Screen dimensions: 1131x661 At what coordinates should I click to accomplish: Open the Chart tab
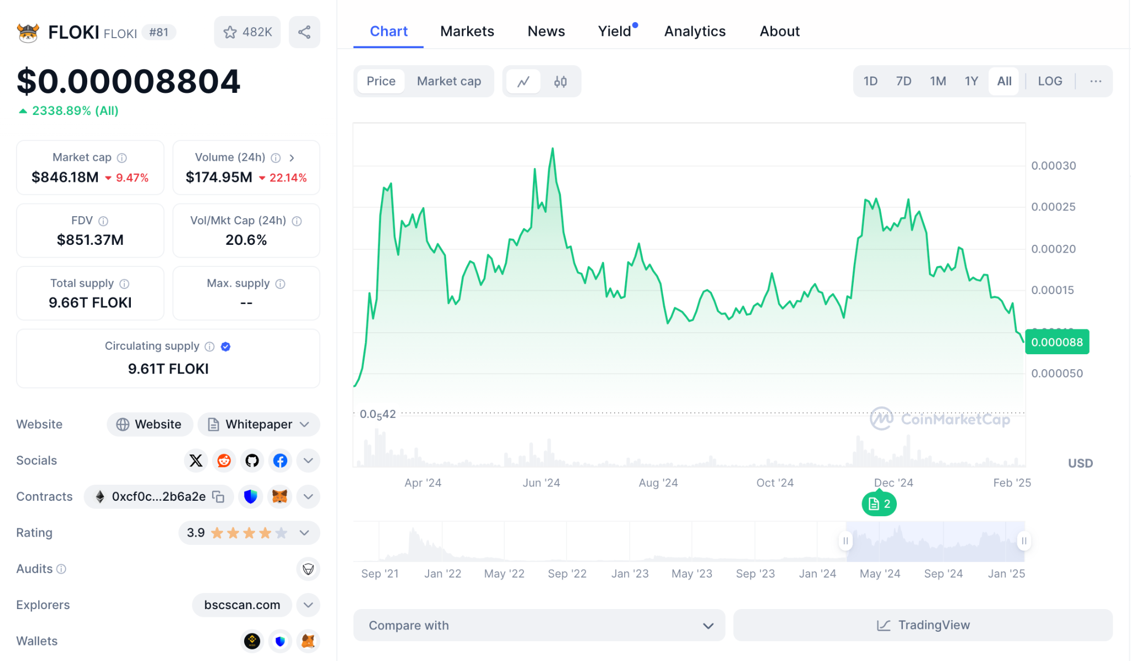388,32
